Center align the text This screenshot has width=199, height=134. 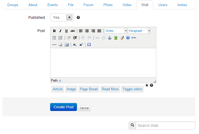[x=87, y=31]
